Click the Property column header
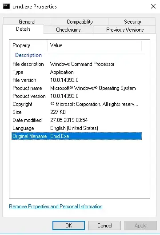The width and height of the screenshot is (160, 235). click(x=28, y=45)
